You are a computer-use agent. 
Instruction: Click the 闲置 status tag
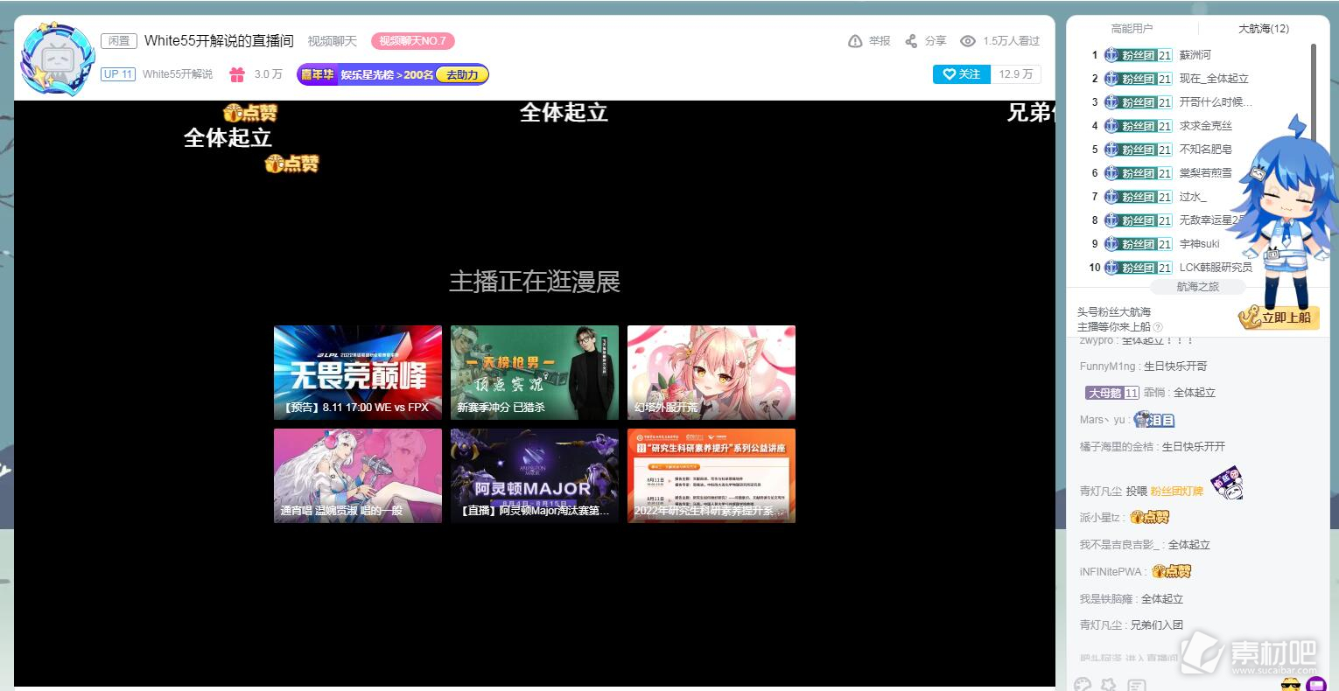118,41
